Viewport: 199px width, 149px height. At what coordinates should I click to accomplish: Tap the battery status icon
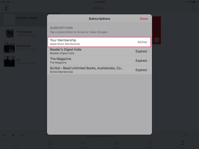[x=196, y=2]
